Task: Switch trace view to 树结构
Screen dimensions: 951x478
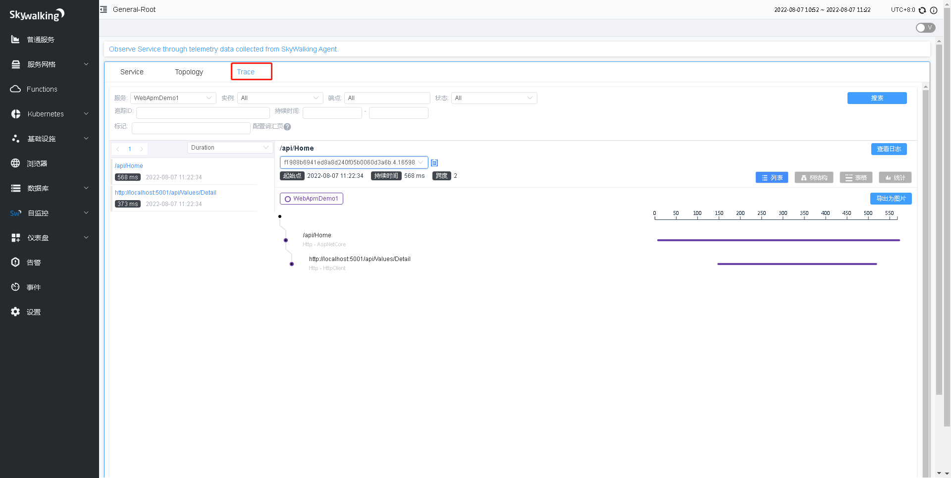Action: [814, 177]
